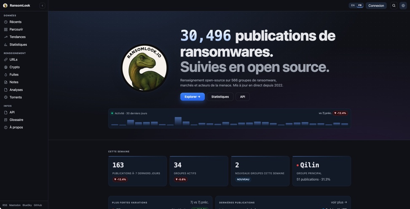The image size is (410, 209).
Task: Click the Connexion button
Action: 376,5
